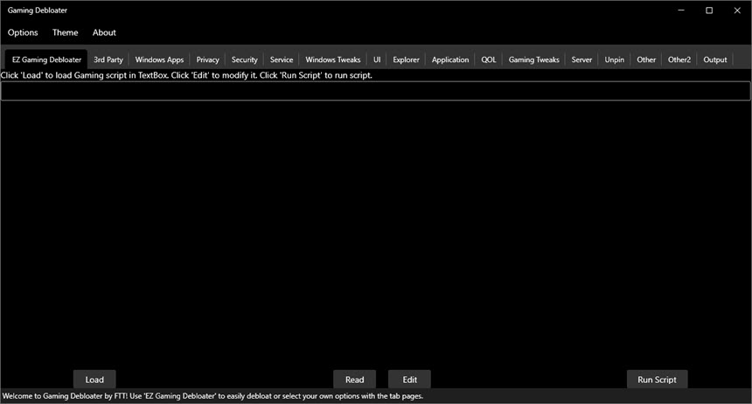This screenshot has height=404, width=752.
Task: Click the 'Welcome to Gaming Debloater by FTT!' status message
Action: 213,396
